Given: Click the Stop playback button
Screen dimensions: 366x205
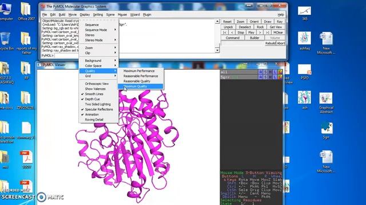Looking at the screenshot, I should 241,32.
